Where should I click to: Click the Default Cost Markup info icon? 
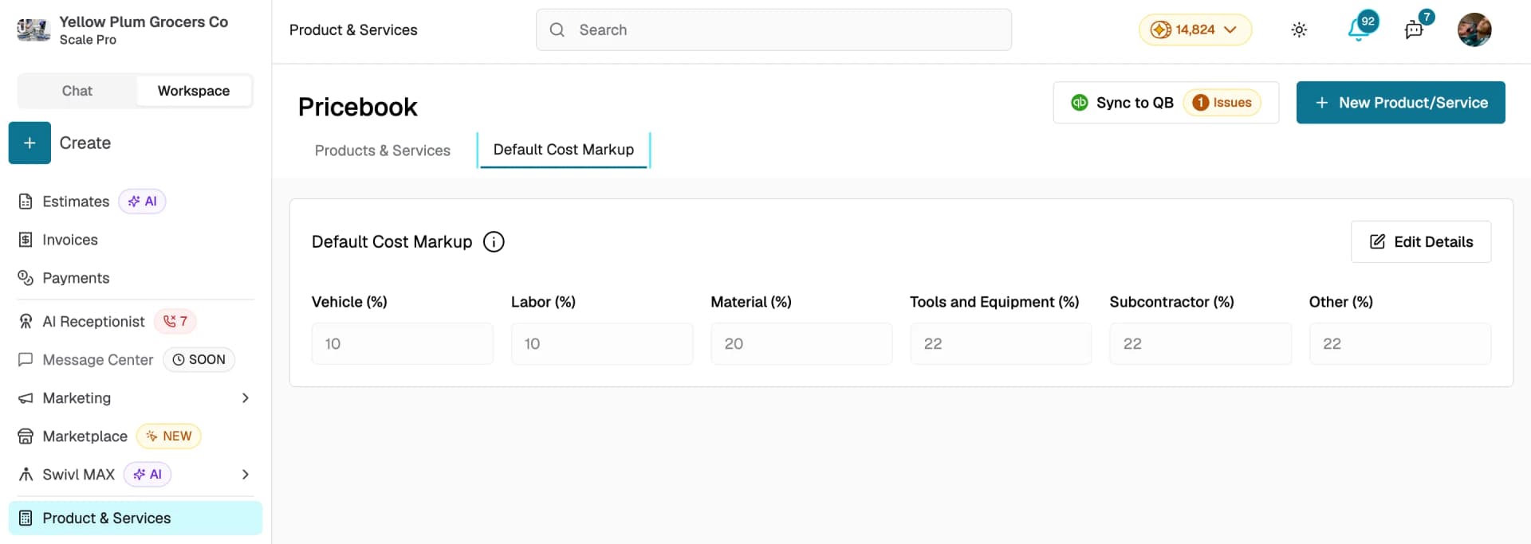[494, 242]
